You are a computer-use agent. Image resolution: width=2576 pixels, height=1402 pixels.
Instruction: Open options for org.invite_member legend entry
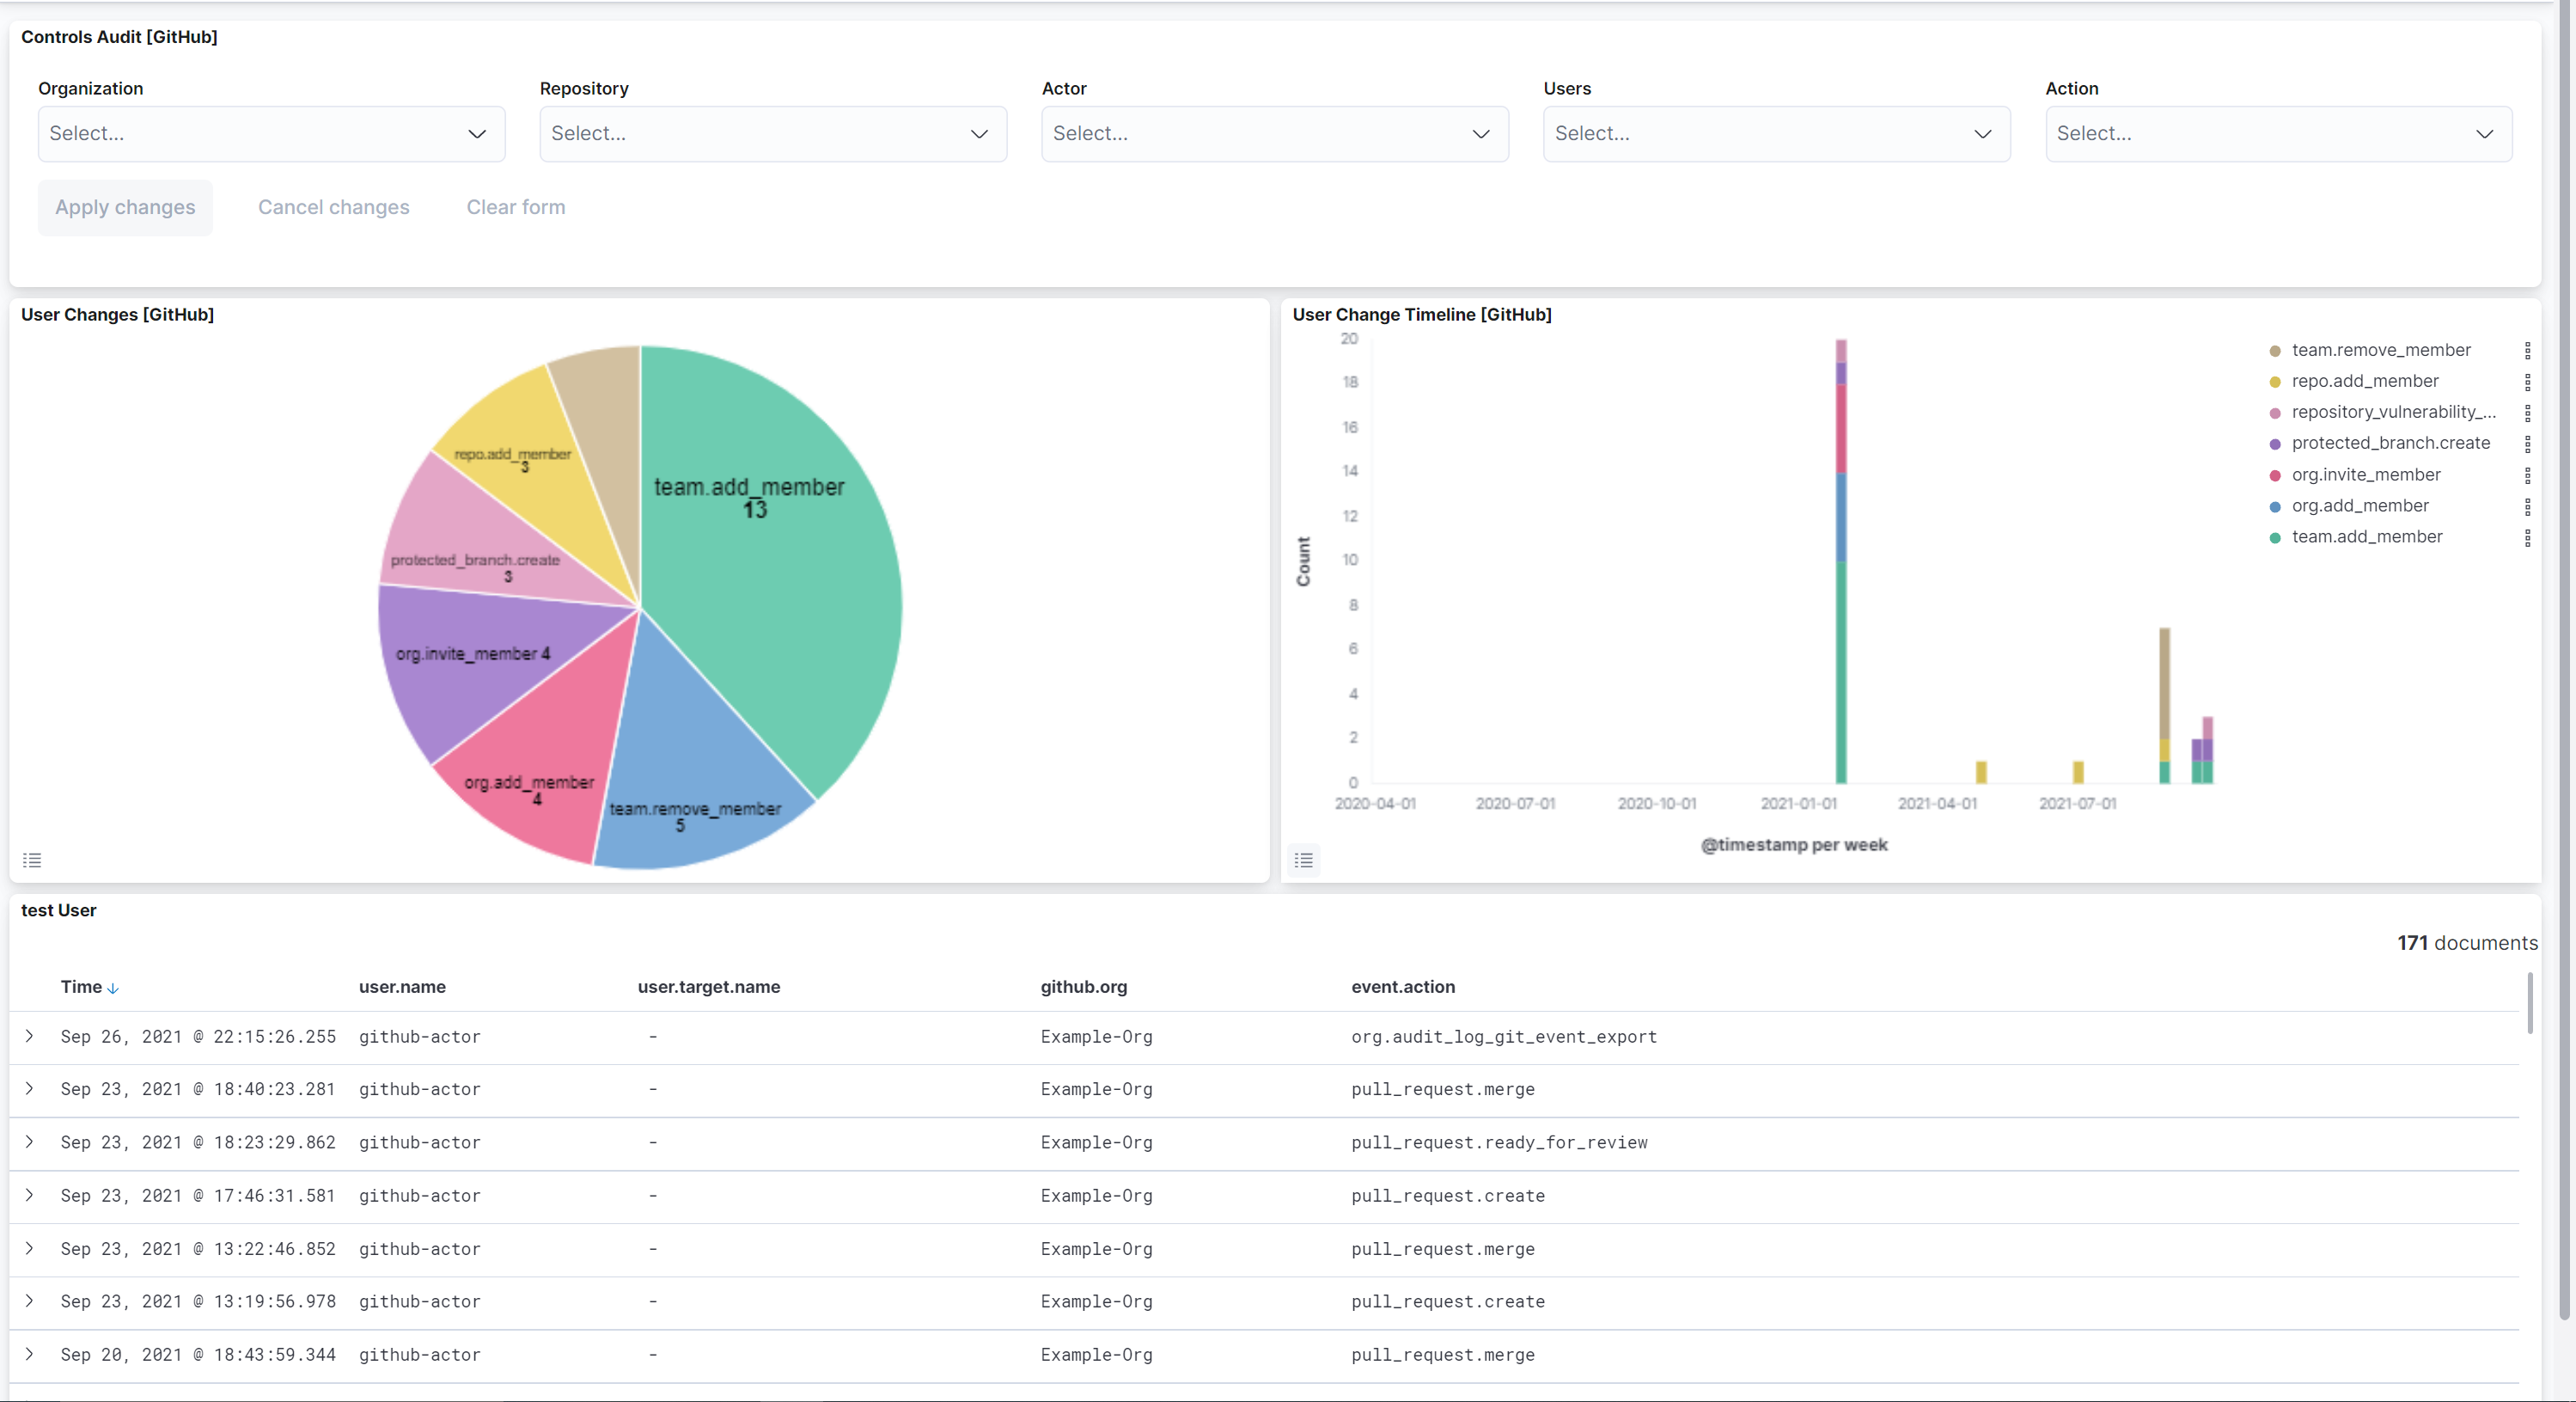tap(2527, 475)
